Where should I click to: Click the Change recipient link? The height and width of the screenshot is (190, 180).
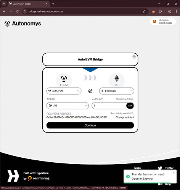[125, 117]
